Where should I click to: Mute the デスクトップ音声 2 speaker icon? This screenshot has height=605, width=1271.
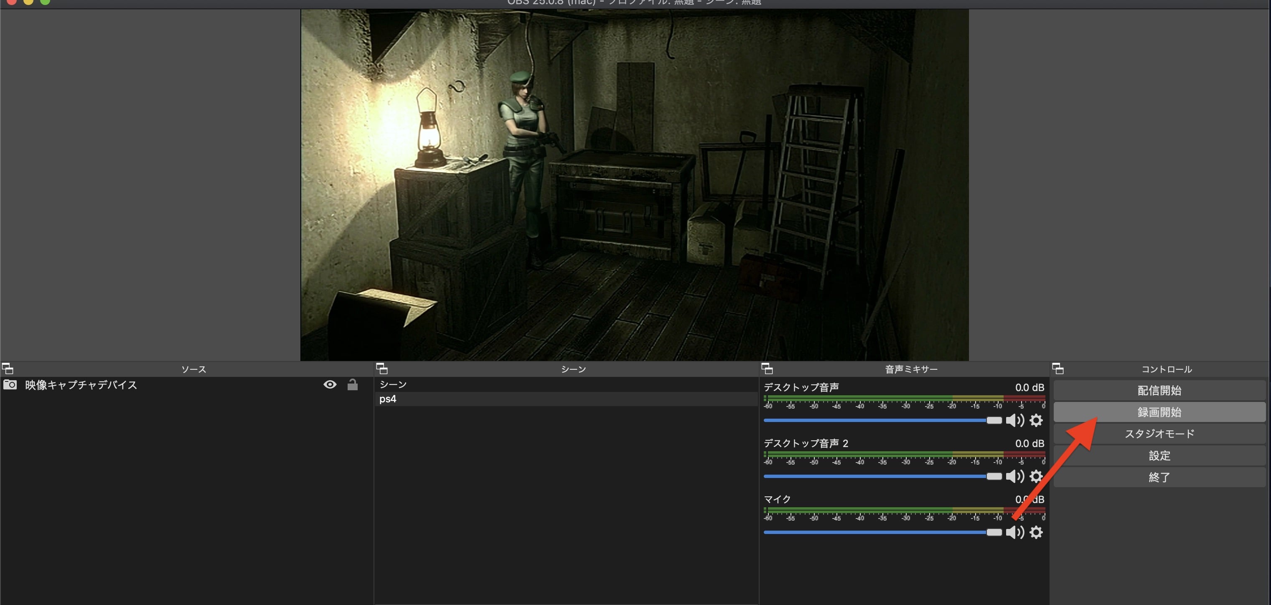1014,476
